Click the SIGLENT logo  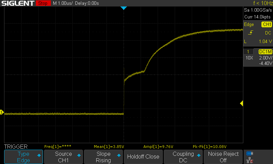[18, 3]
